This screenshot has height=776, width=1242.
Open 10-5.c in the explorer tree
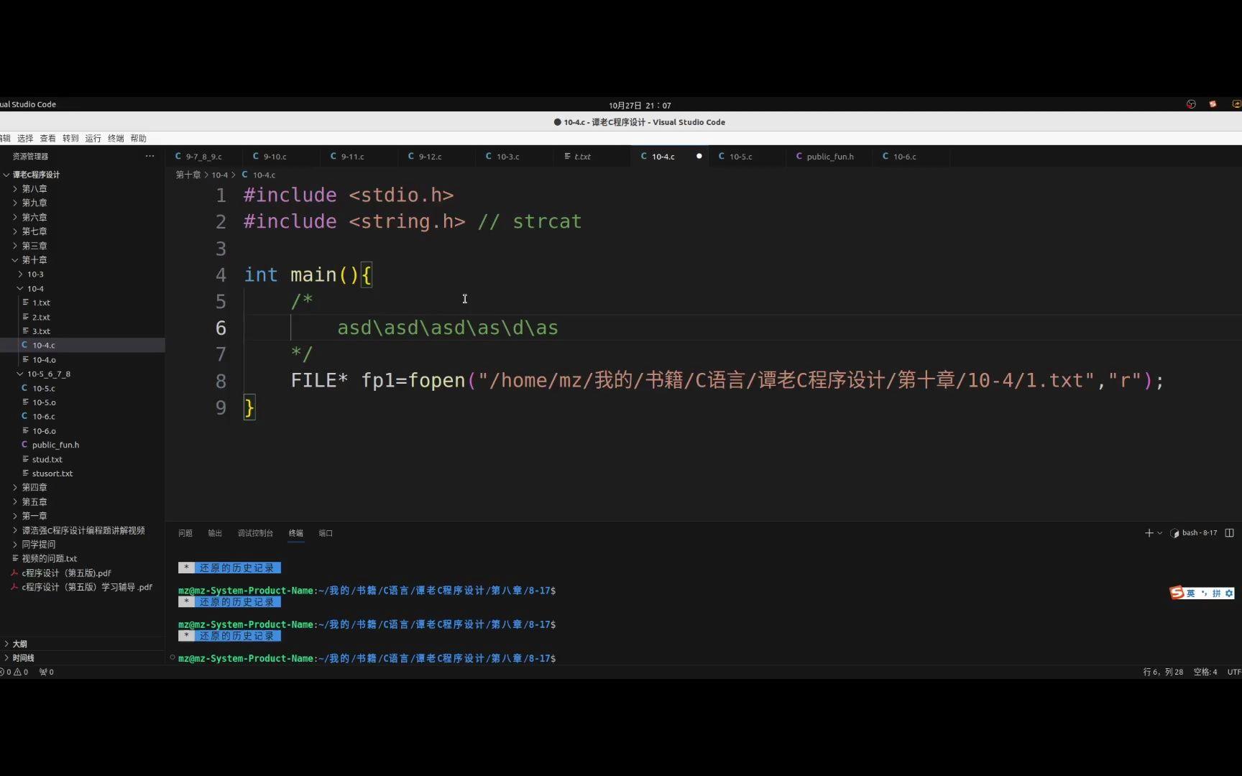pos(43,388)
